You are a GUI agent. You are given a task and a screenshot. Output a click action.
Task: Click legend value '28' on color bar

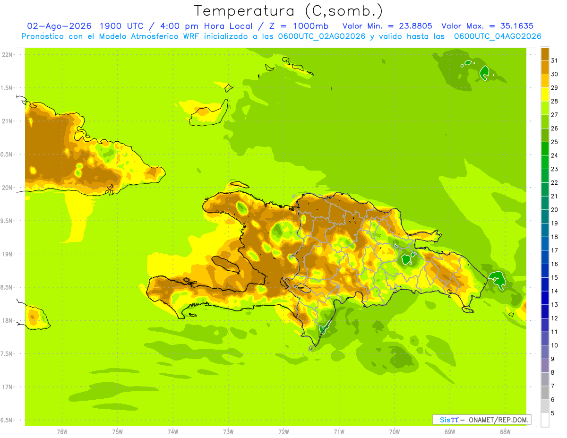(554, 101)
